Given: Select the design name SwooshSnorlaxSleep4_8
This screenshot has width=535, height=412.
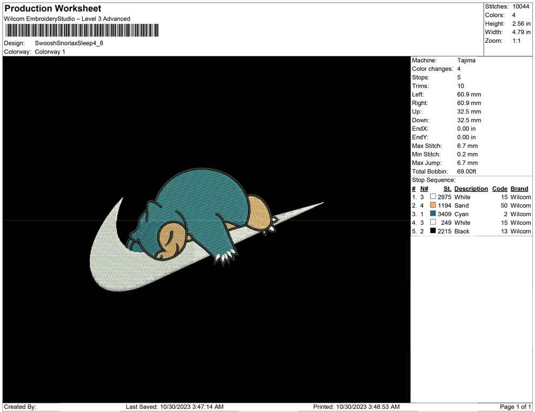Looking at the screenshot, I should click(x=69, y=43).
